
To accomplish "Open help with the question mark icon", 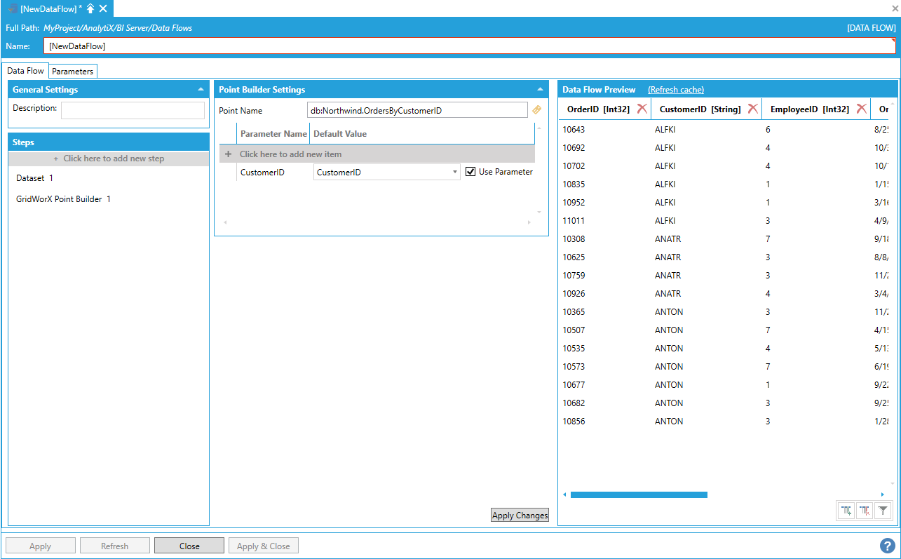I will coord(887,546).
